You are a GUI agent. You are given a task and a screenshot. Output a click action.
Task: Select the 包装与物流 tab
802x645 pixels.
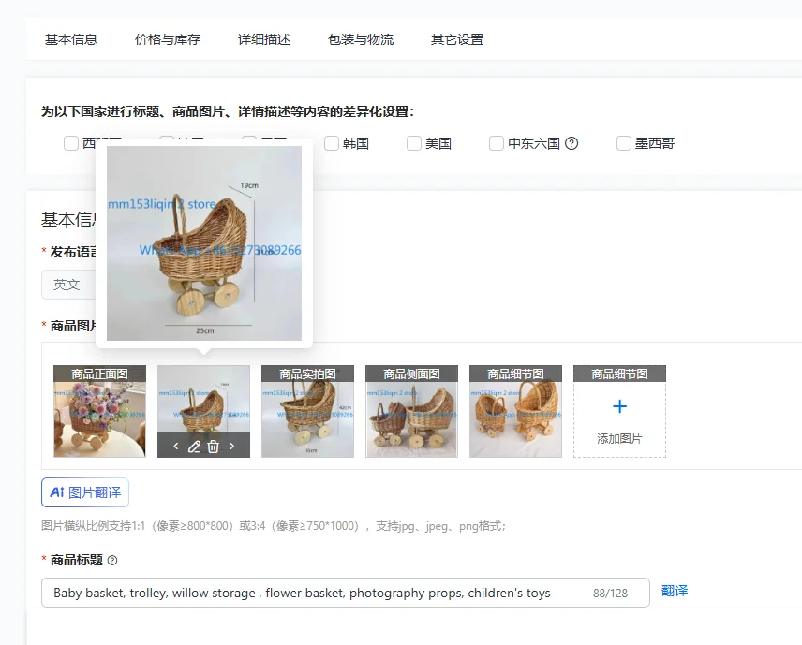[x=361, y=39]
